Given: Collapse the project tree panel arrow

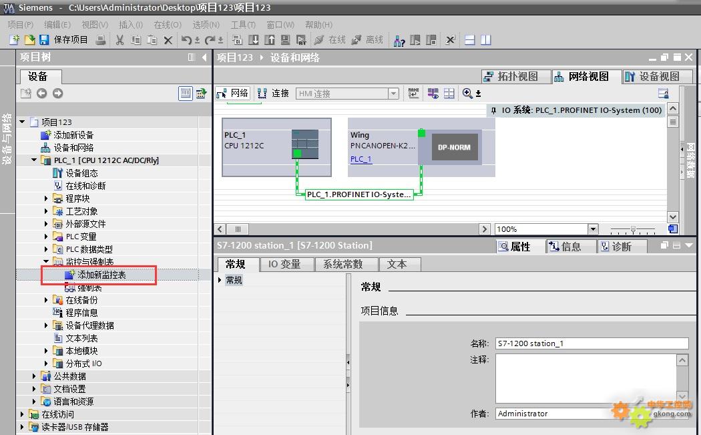Looking at the screenshot, I should 204,57.
